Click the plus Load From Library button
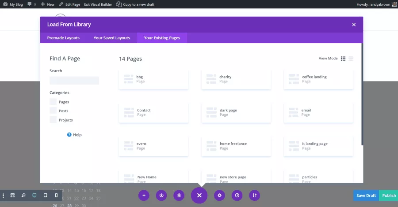 click(144, 196)
